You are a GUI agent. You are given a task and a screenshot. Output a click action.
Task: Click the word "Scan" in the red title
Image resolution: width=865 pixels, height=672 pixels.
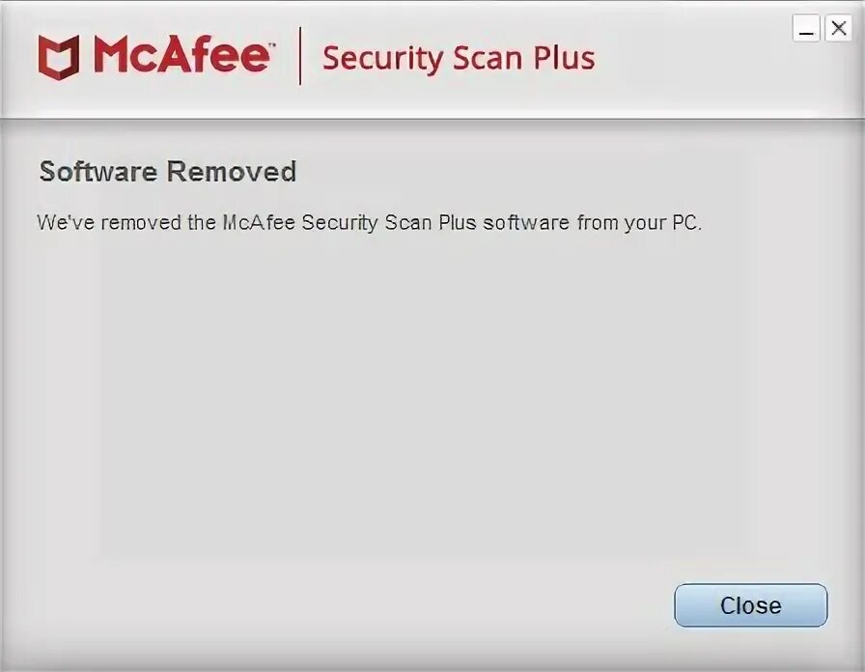tap(488, 58)
